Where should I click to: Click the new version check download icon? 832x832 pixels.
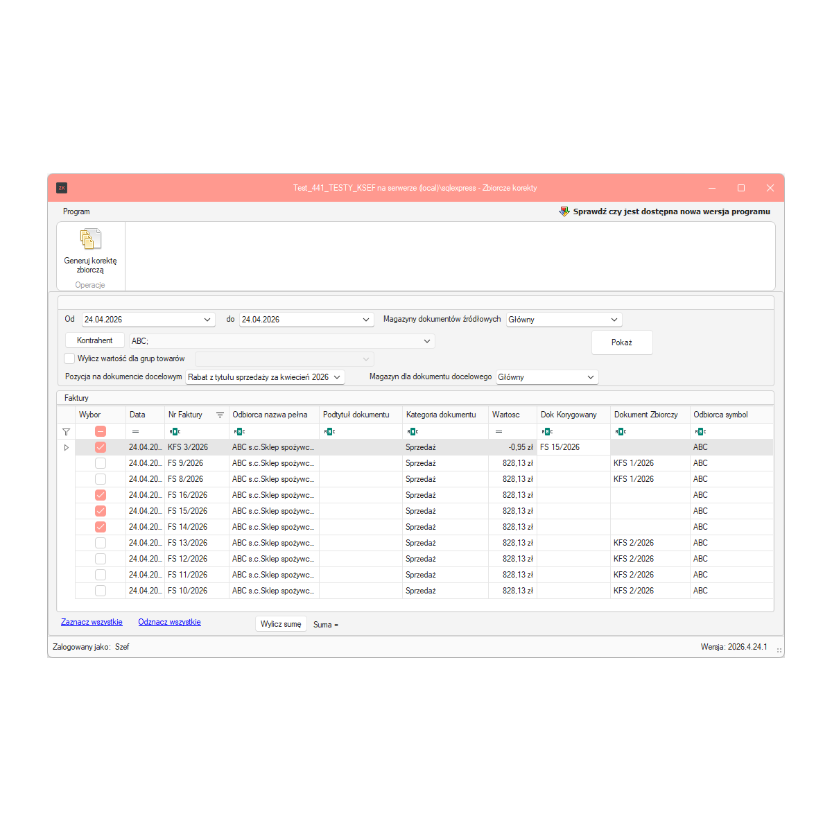(x=564, y=211)
